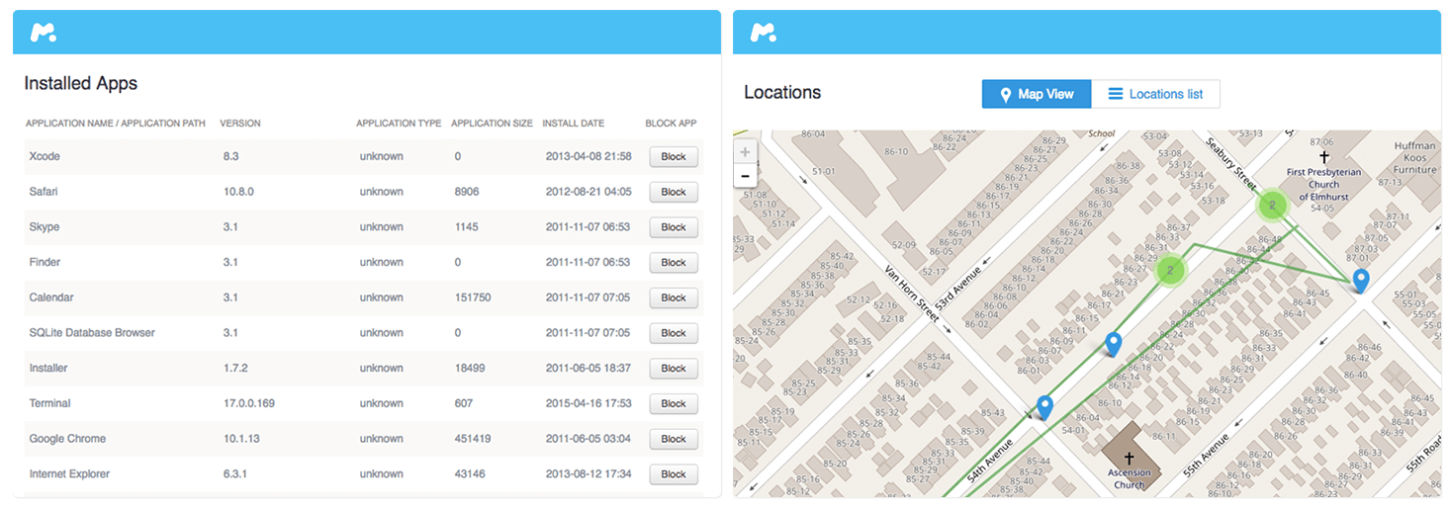
Task: Switch to Locations list tab
Action: [1155, 94]
